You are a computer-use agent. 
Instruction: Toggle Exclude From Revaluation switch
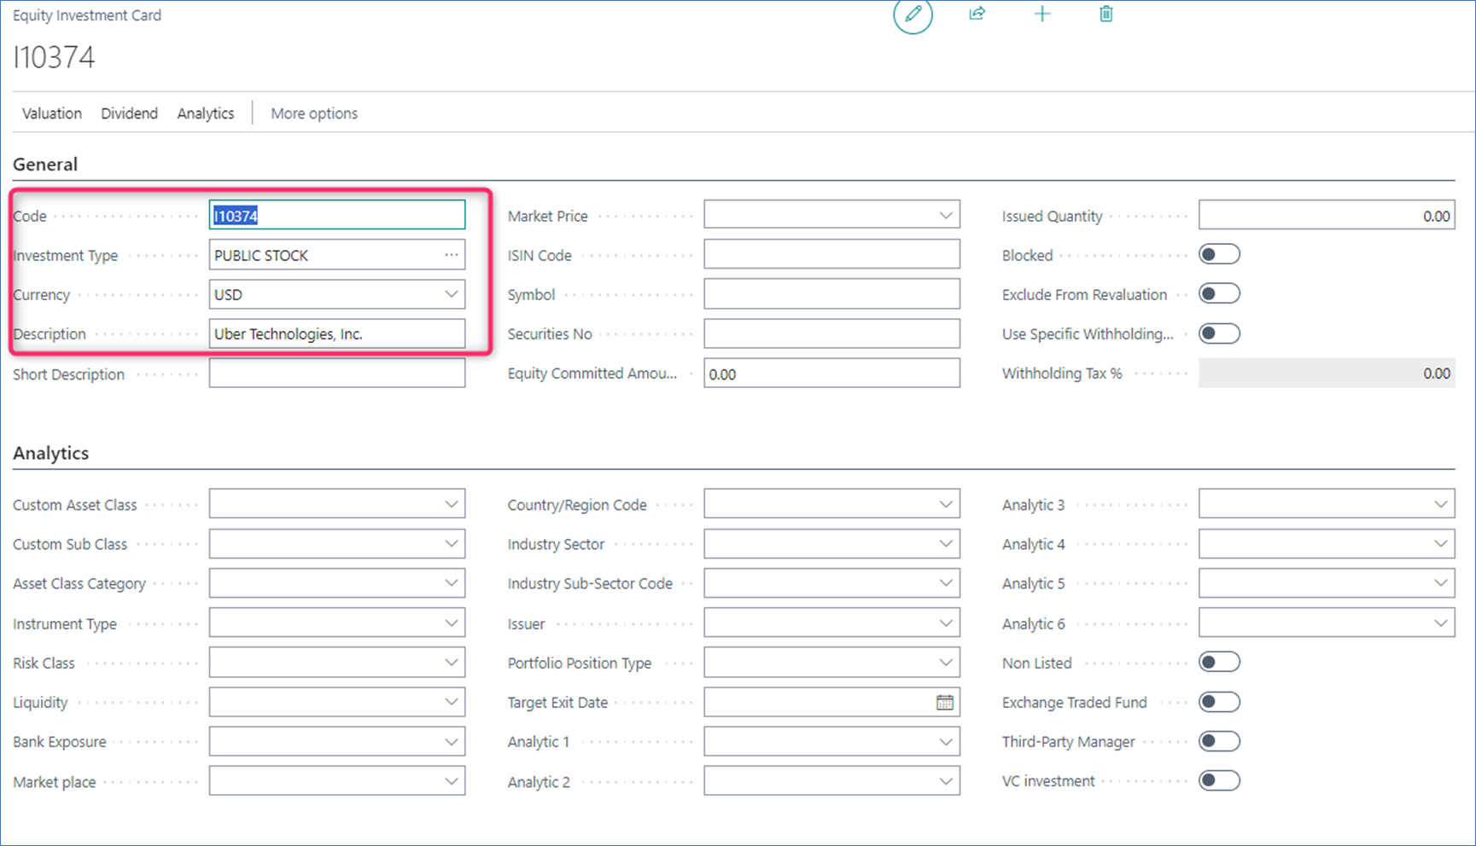[1219, 293]
